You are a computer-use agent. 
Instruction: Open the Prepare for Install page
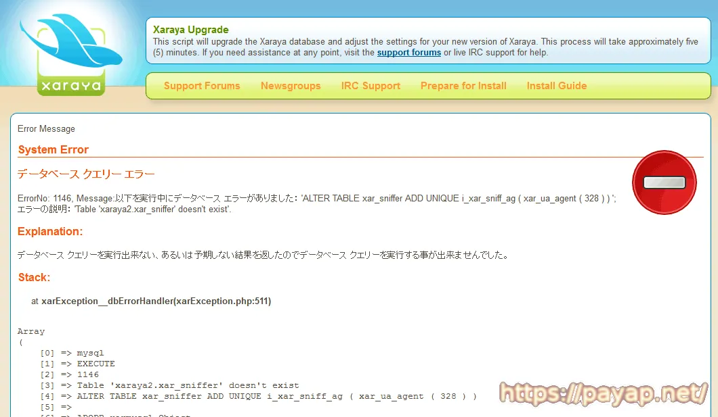[463, 86]
